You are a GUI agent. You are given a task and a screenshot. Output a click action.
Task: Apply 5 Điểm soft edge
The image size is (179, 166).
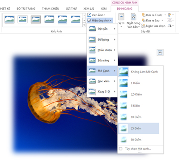point(139,106)
